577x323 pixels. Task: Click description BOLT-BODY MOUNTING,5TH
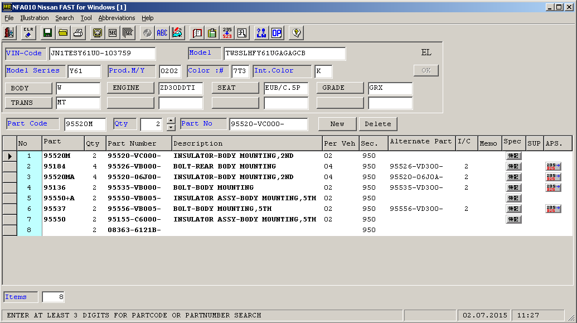pyautogui.click(x=222, y=209)
